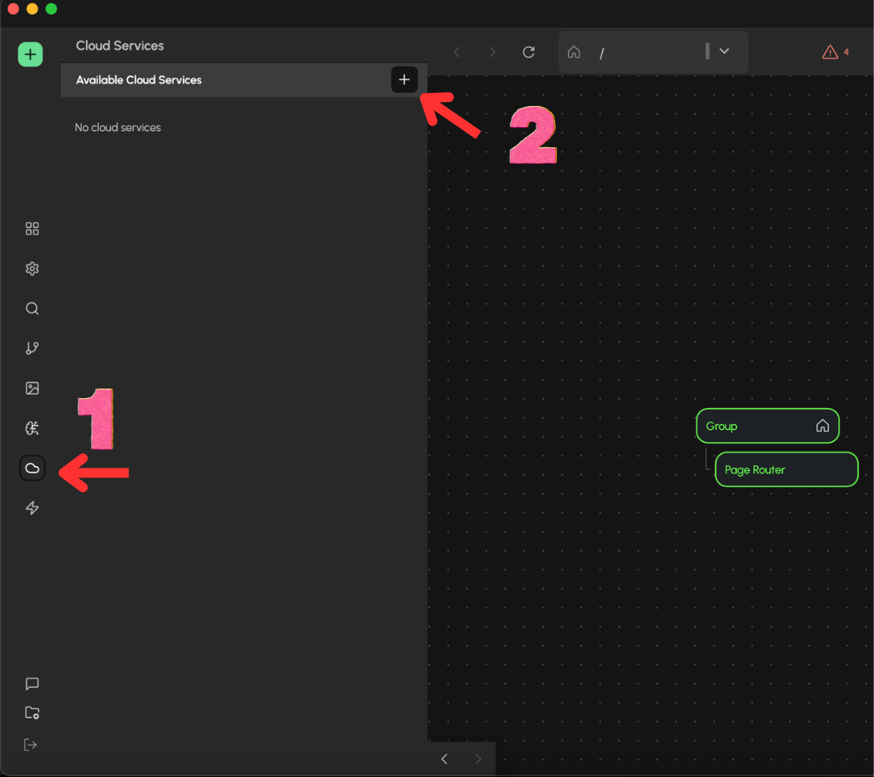Click the green plus button at top left
The width and height of the screenshot is (874, 777).
pyautogui.click(x=30, y=54)
